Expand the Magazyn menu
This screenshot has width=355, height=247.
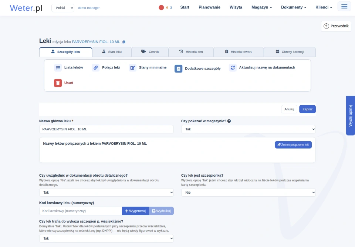click(x=261, y=7)
